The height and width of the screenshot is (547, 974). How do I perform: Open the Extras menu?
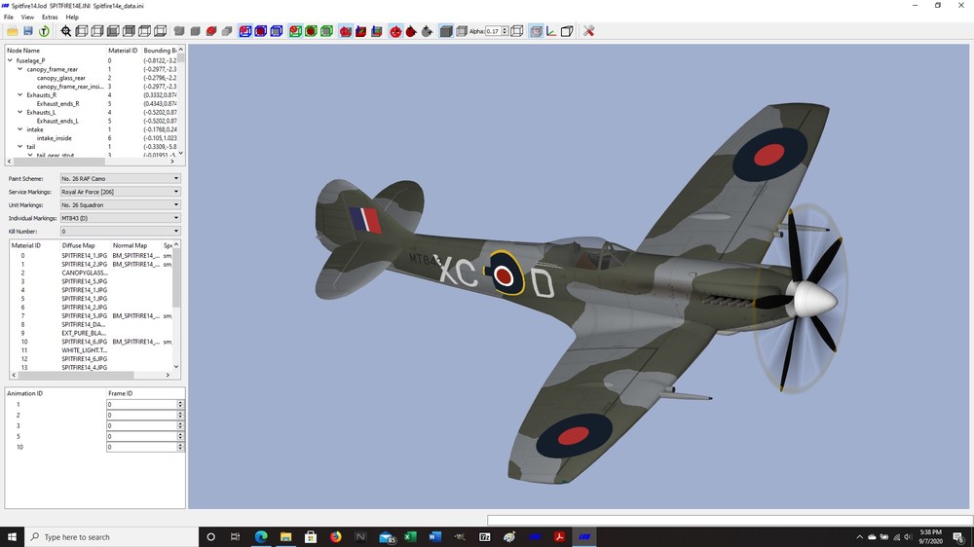click(50, 18)
